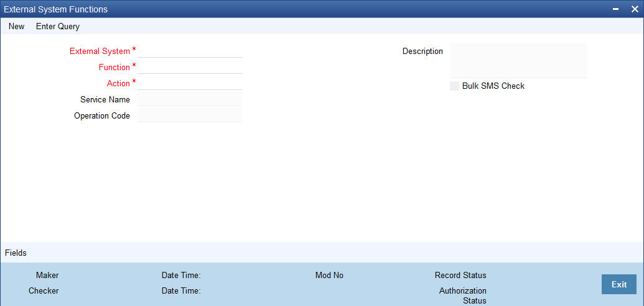This screenshot has width=644, height=306.
Task: Click the Operation Code label
Action: coord(102,116)
